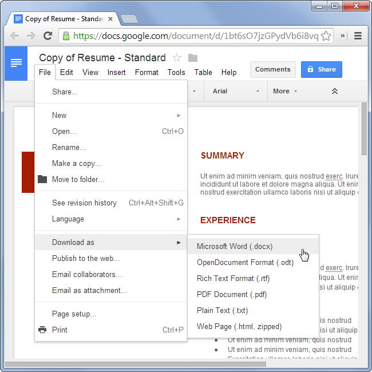Click the SUMMARY heading in the document
This screenshot has width=372, height=372.
point(222,156)
